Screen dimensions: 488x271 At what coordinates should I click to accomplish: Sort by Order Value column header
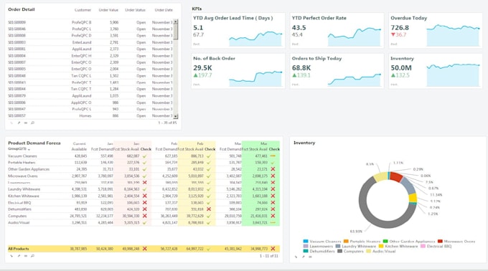coord(108,10)
